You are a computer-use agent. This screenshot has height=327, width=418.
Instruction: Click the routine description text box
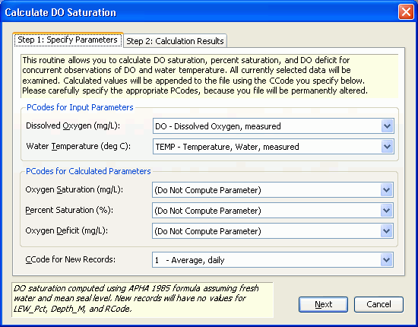(x=210, y=76)
